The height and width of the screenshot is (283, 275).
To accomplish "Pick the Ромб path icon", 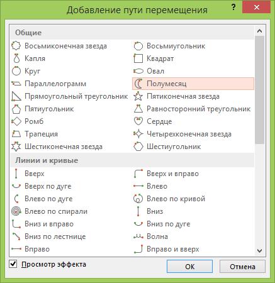I will pos(16,121).
